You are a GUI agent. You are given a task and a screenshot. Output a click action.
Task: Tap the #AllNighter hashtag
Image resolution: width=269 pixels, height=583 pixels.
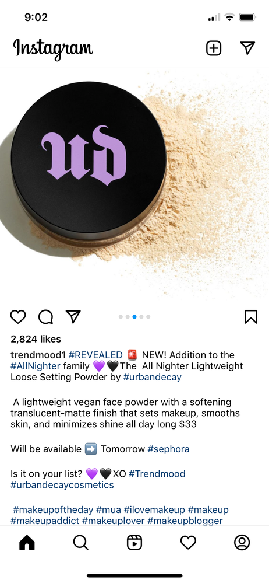pyautogui.click(x=36, y=366)
